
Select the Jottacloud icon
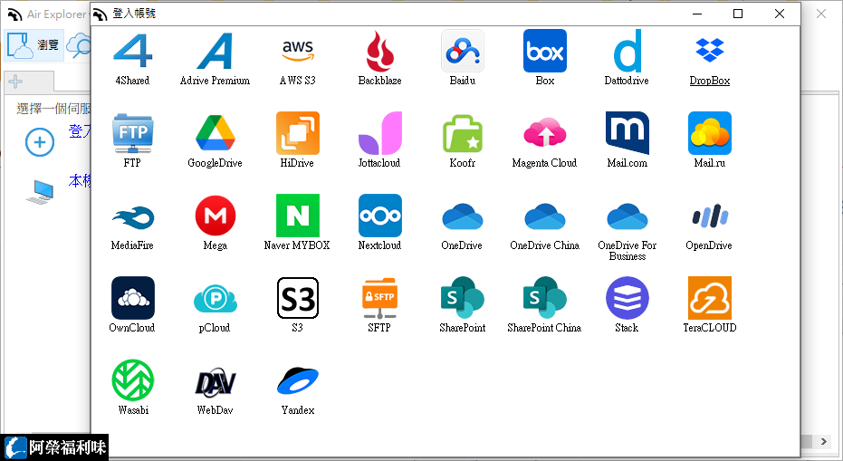(380, 133)
